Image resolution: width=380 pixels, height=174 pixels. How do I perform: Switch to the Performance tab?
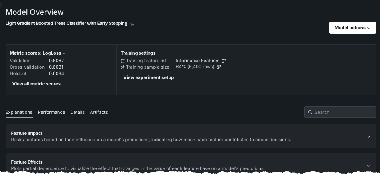(x=51, y=112)
